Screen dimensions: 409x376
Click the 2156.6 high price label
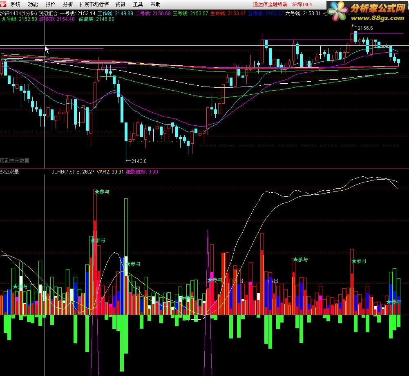coord(365,28)
